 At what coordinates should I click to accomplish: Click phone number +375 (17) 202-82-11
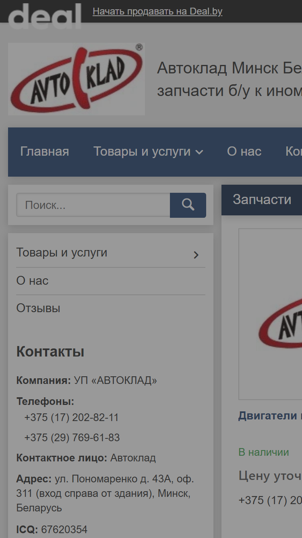click(72, 417)
